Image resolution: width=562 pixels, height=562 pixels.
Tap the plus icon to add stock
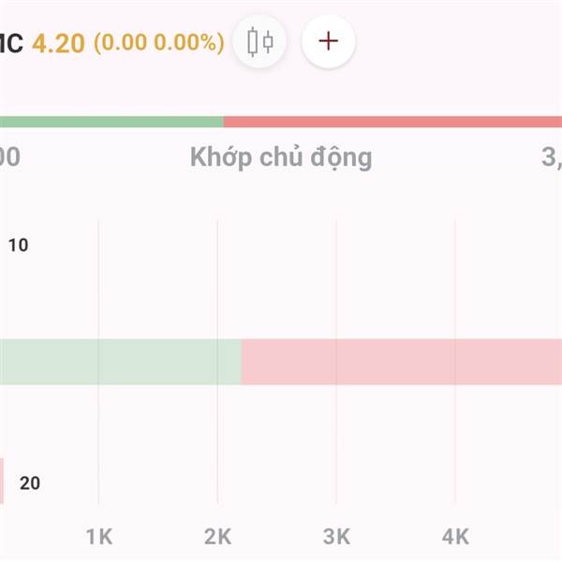tap(329, 41)
